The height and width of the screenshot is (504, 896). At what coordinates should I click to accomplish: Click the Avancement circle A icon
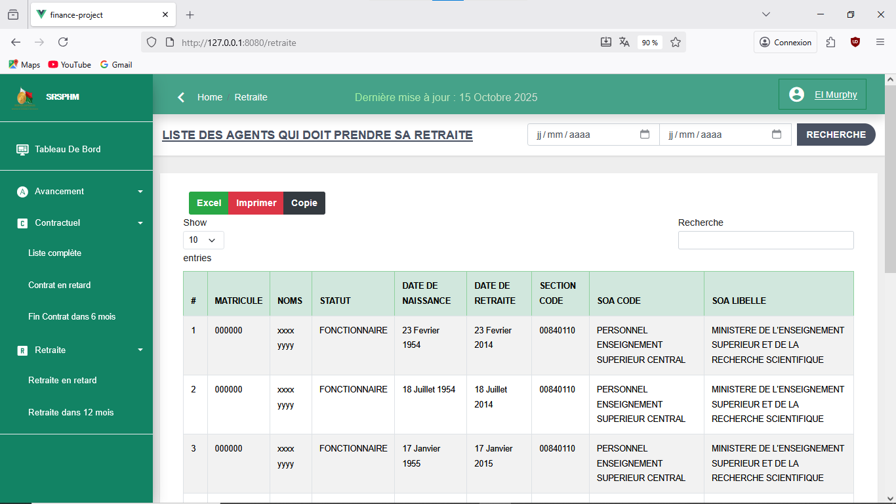click(x=22, y=192)
